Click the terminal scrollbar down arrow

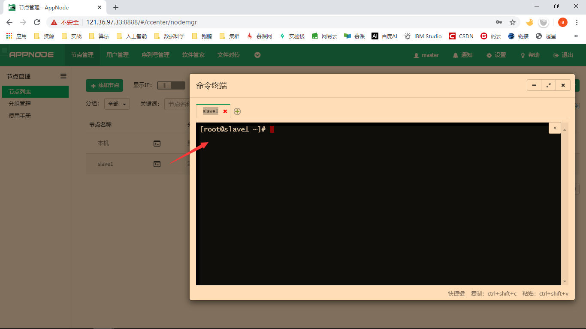click(565, 281)
